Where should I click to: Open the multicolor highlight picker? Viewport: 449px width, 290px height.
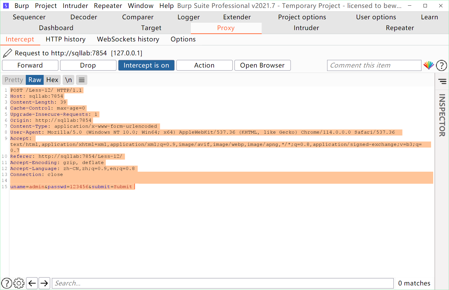[428, 65]
